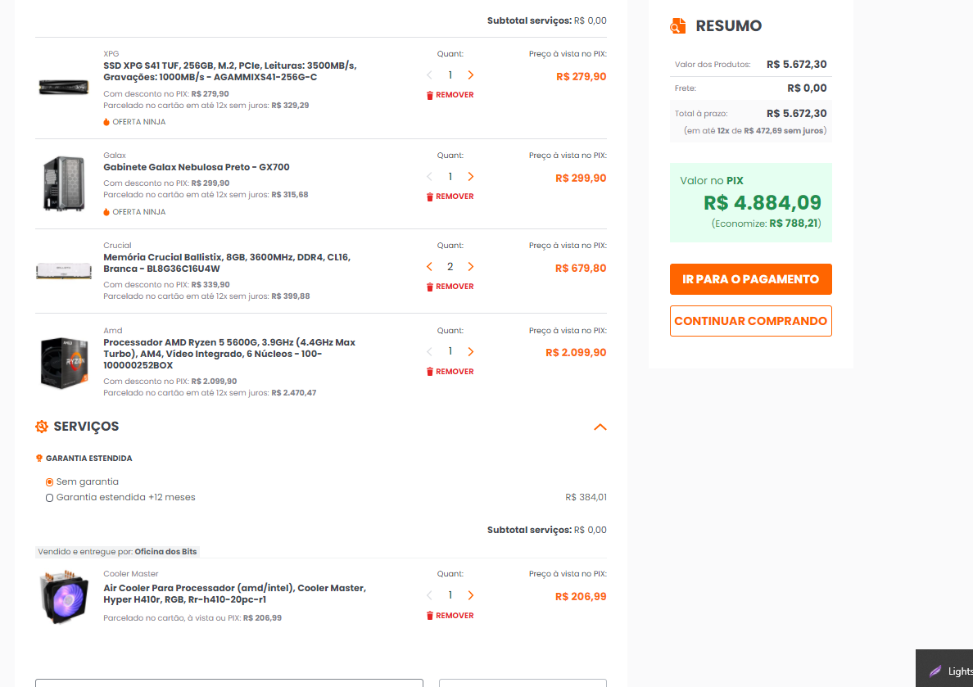
Task: Click the Oferta Ninja flame on SSD XPG
Action: (x=106, y=122)
